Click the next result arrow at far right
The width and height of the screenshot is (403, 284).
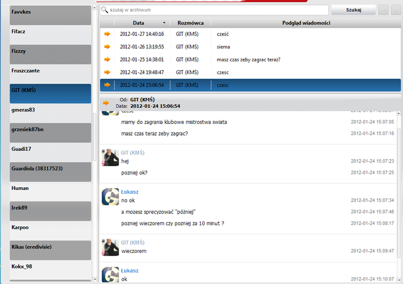[x=396, y=10]
